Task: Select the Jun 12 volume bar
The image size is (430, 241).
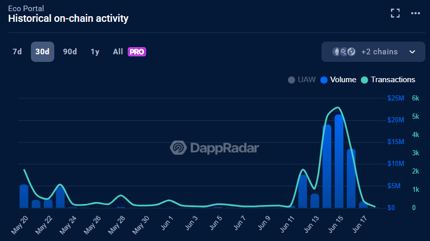Action: coord(303,191)
